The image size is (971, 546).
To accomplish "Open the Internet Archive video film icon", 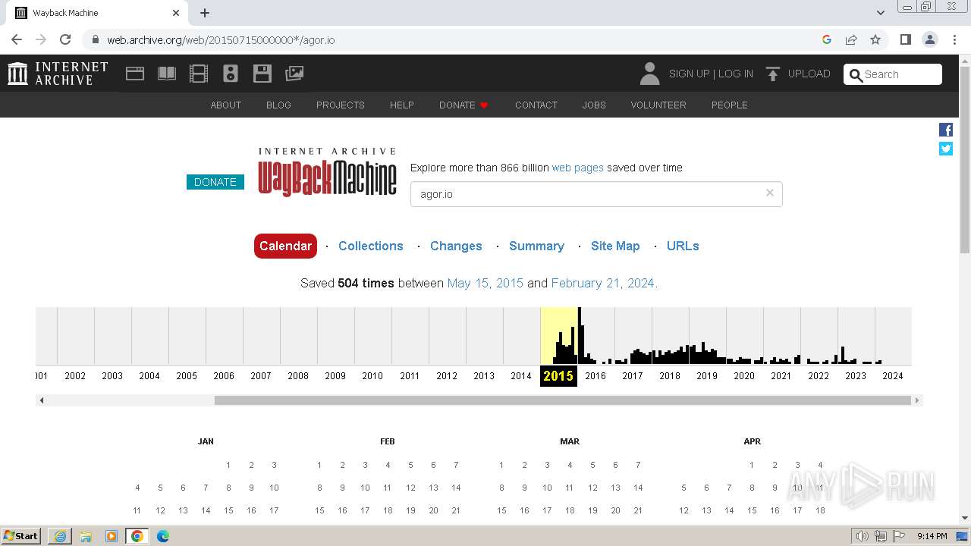I will (199, 74).
